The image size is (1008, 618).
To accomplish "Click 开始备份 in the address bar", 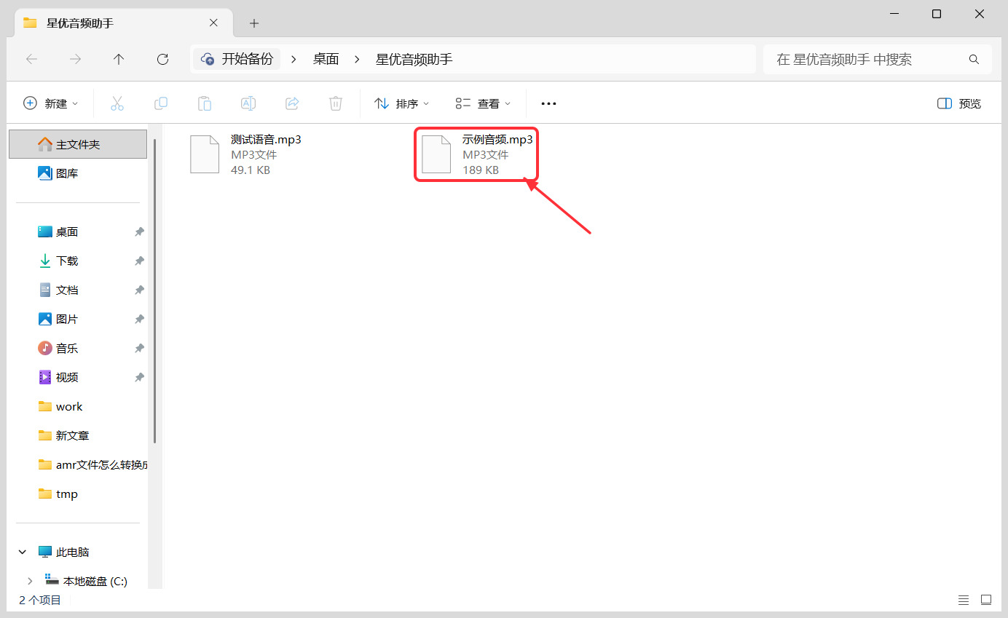I will click(237, 60).
